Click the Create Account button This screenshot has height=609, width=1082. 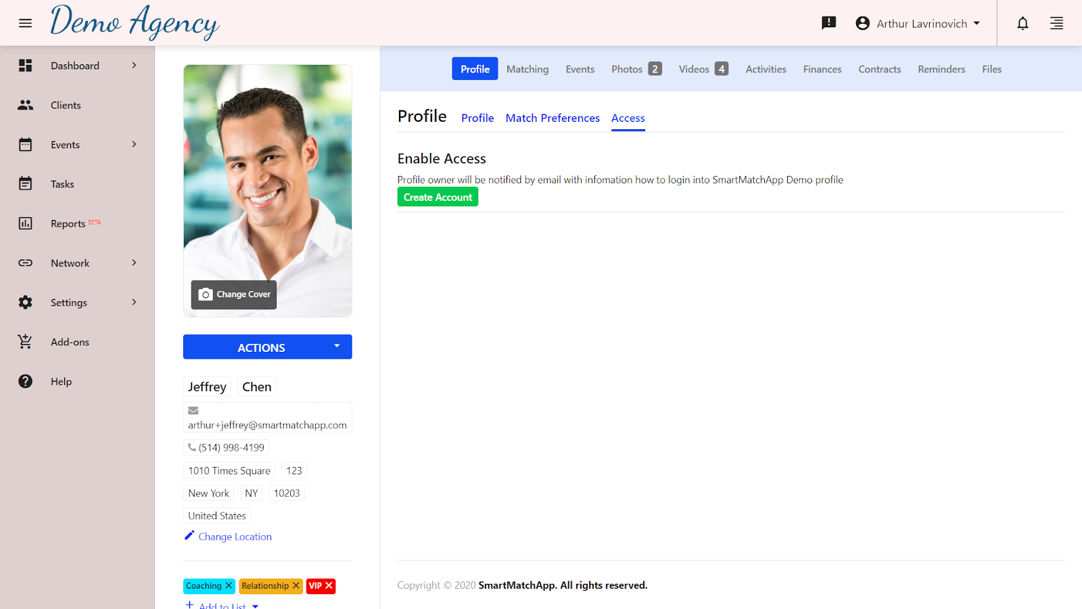click(x=438, y=196)
